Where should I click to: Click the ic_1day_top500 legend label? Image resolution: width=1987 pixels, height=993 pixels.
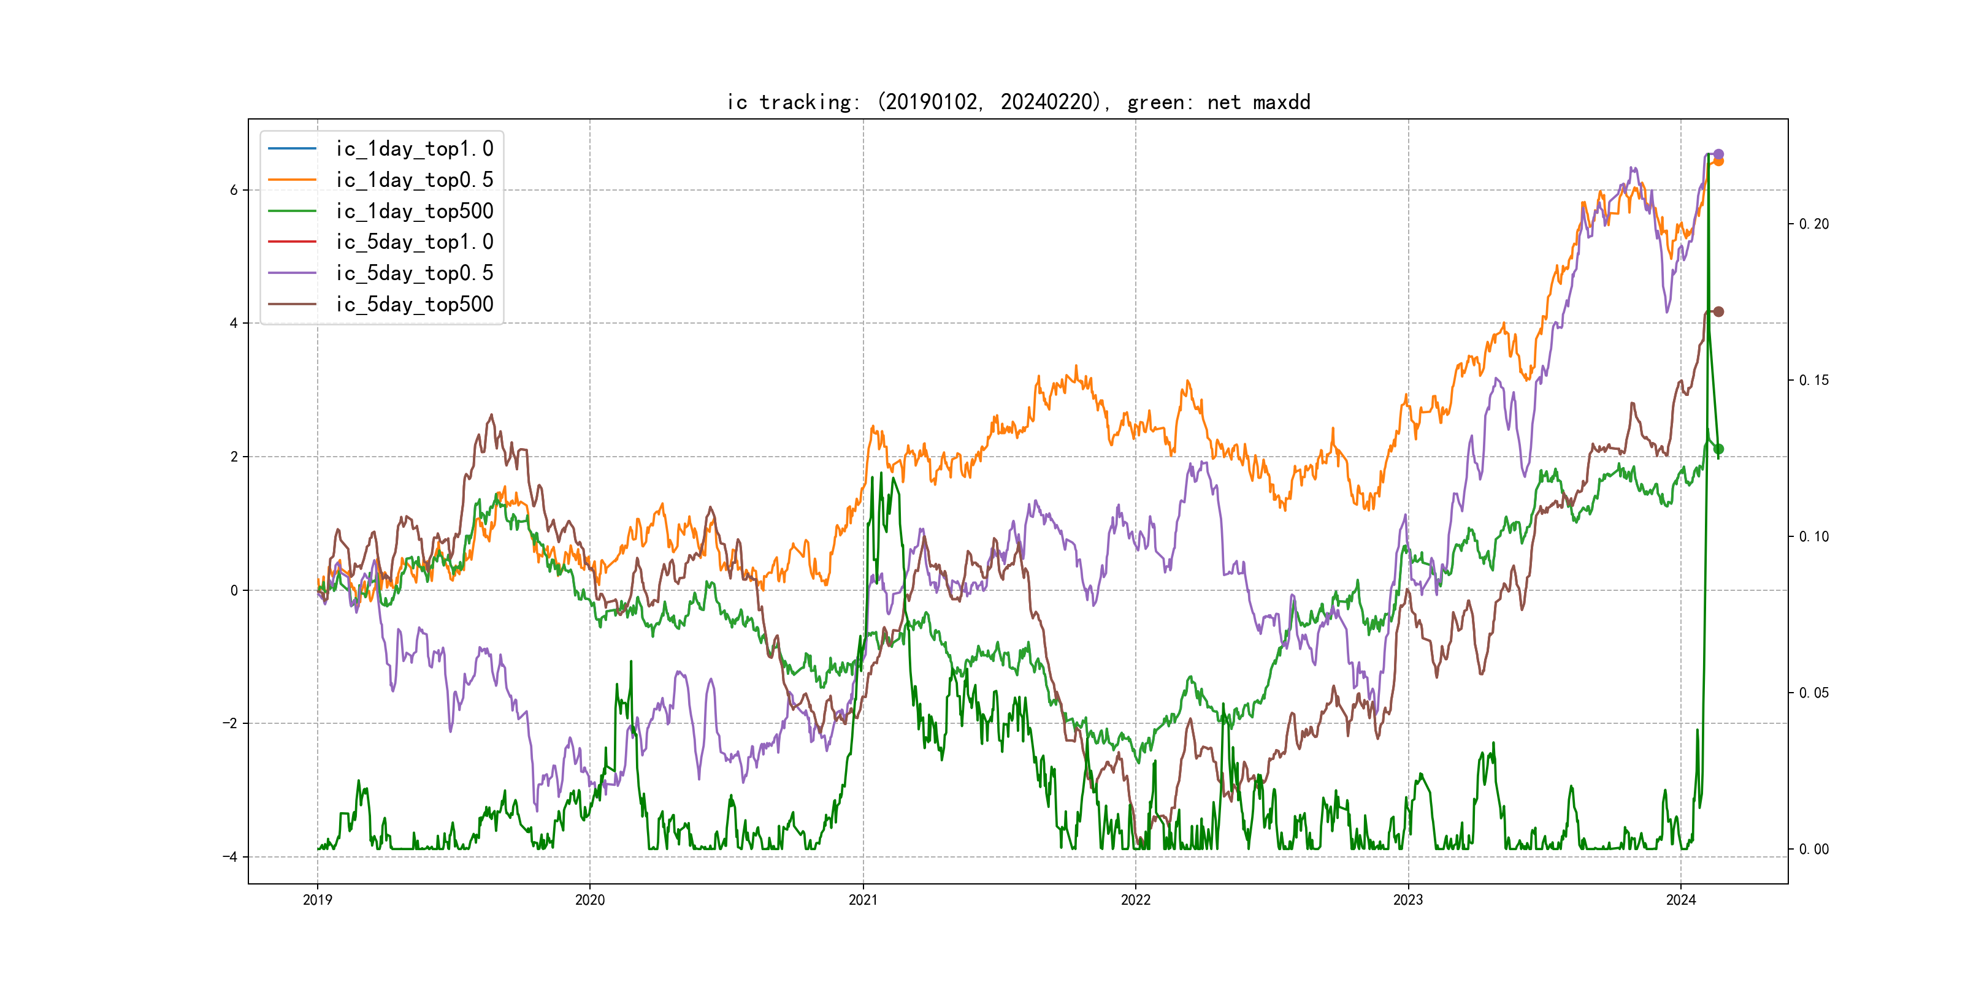[x=414, y=211]
